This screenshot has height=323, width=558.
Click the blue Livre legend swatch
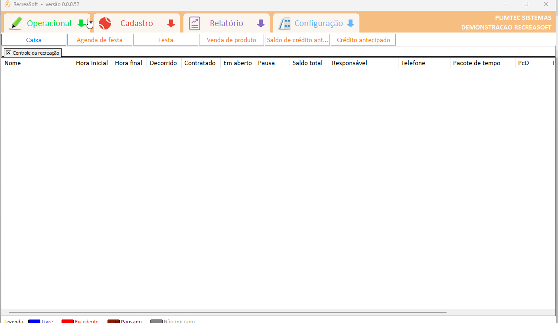click(34, 321)
